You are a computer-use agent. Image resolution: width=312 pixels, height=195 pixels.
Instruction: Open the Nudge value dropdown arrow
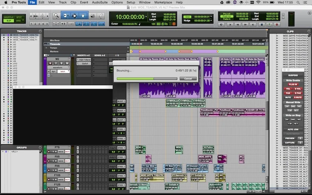click(211, 21)
